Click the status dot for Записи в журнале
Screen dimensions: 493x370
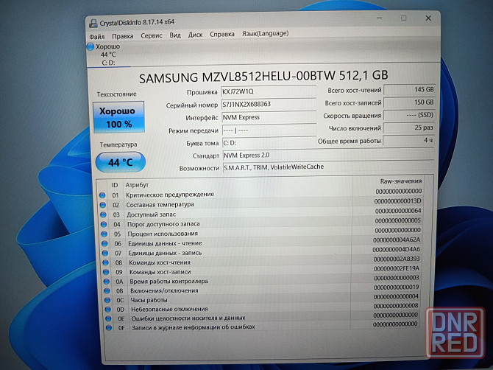(109, 328)
